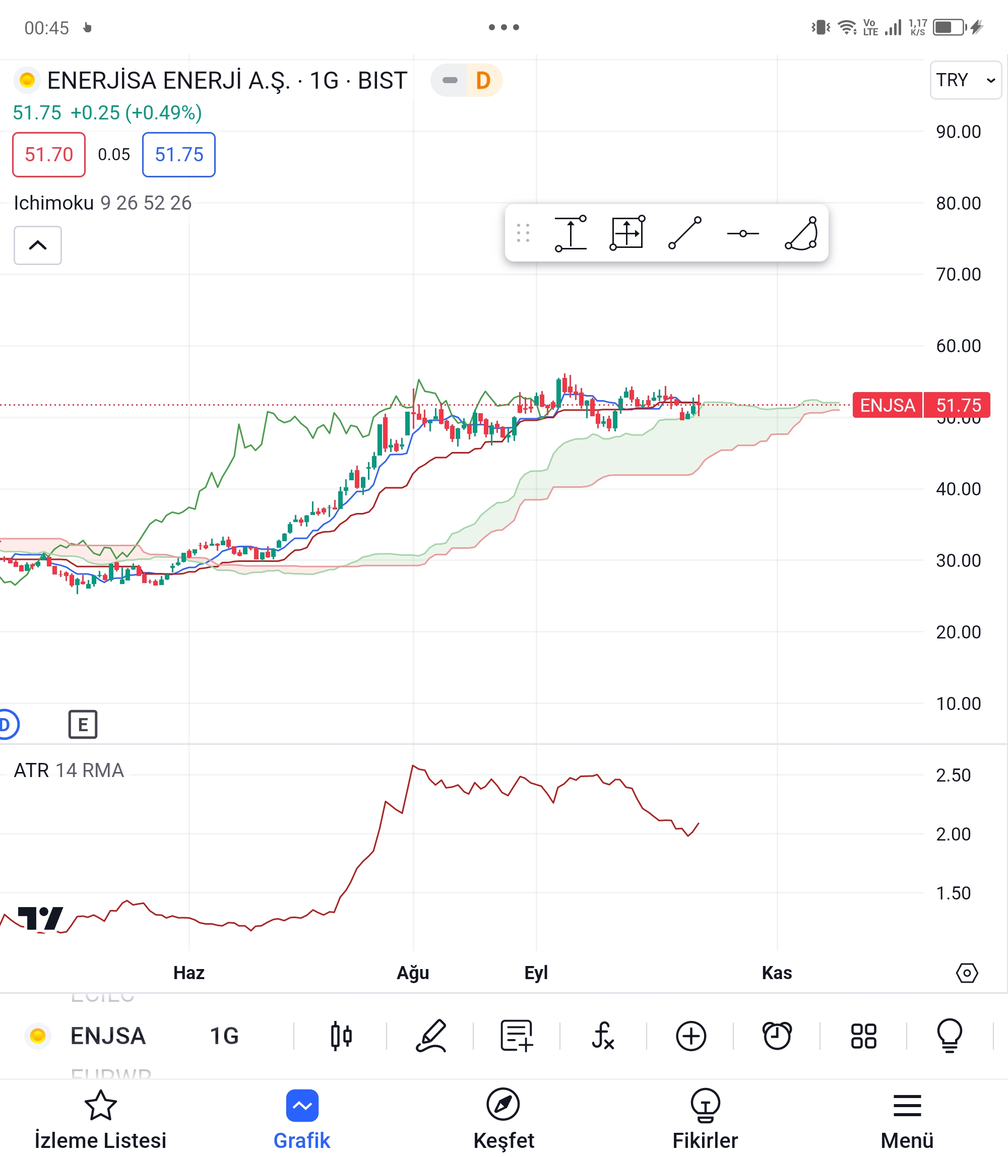This screenshot has height=1157, width=1008.
Task: Tap the 51.70 sell price button
Action: coord(49,155)
